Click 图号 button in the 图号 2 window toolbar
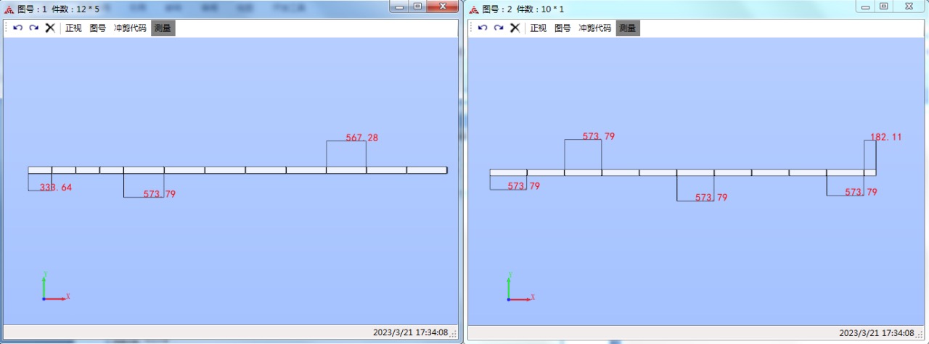 click(x=562, y=28)
